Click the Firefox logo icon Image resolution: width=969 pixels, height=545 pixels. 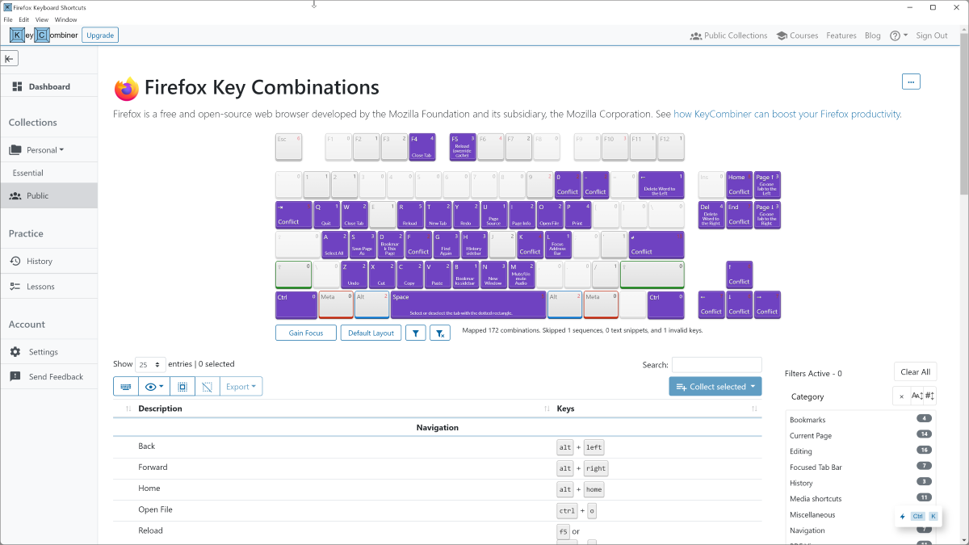pyautogui.click(x=127, y=88)
